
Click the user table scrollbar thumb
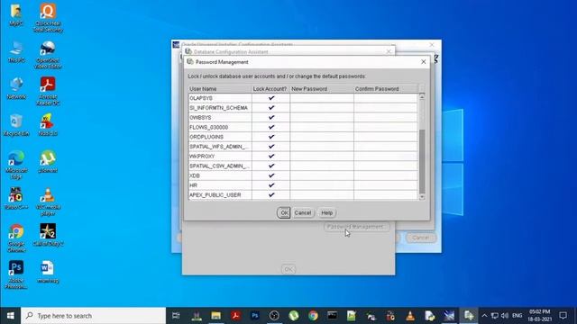pyautogui.click(x=422, y=161)
